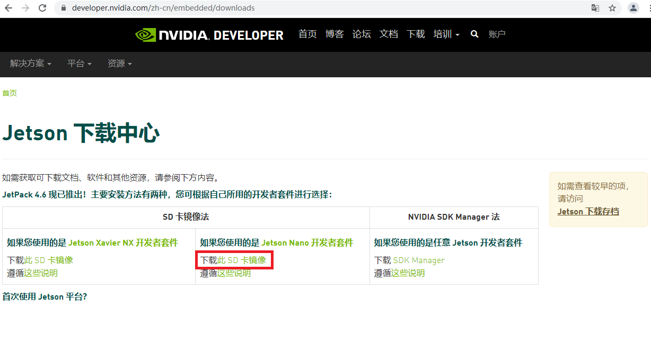This screenshot has height=343, width=651.
Task: Open 下载 in top navigation
Action: point(416,34)
